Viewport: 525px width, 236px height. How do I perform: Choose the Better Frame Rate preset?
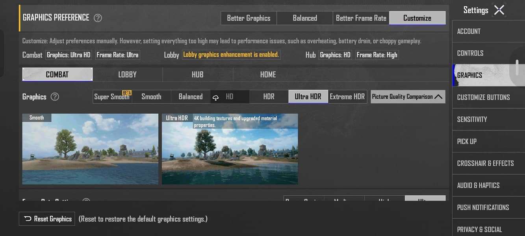361,18
